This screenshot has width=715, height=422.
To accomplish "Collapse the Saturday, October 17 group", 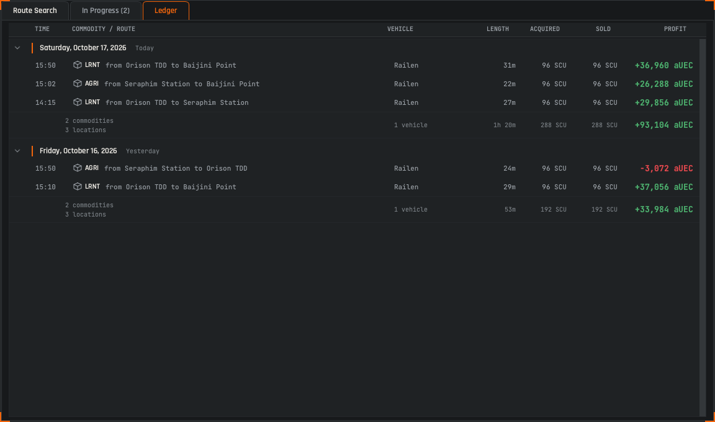I will coord(17,48).
